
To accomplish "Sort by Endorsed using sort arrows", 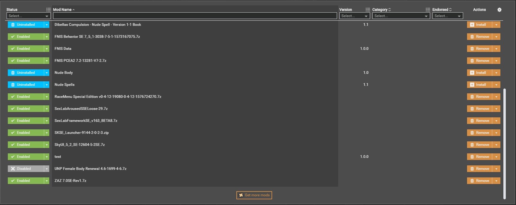I will coord(450,10).
